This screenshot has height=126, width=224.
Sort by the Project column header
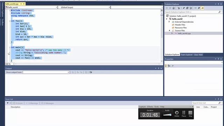pos(214,107)
